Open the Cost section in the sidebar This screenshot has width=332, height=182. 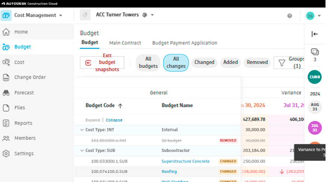click(x=19, y=62)
